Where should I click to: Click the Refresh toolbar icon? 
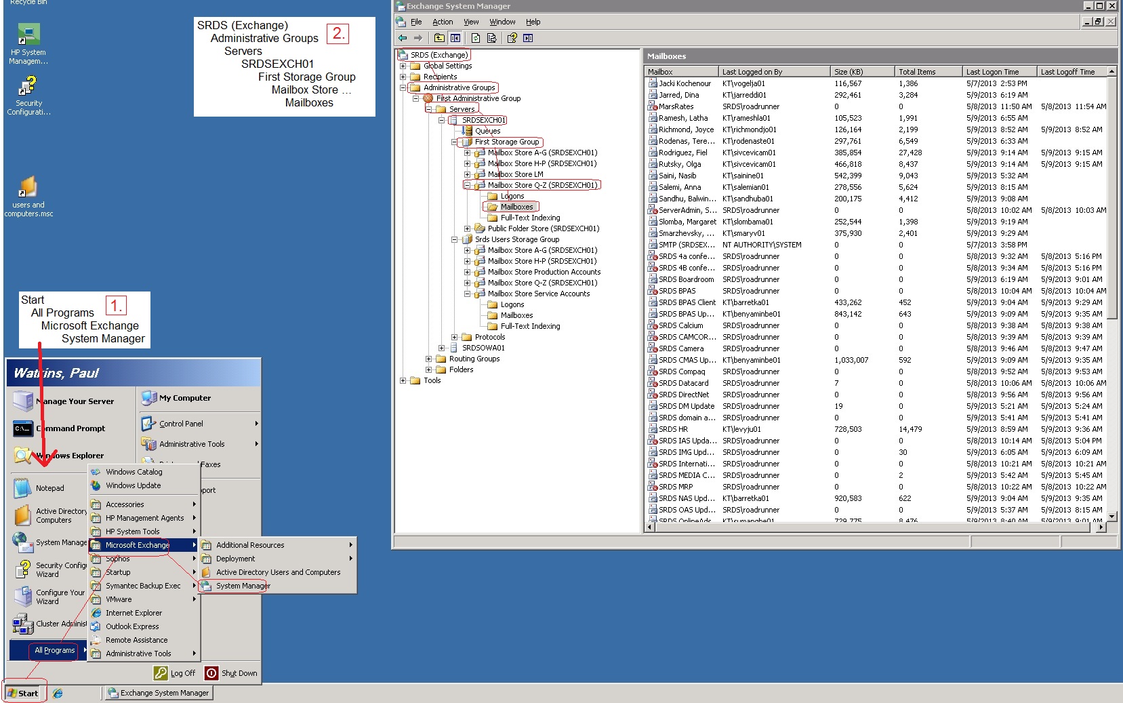click(476, 38)
